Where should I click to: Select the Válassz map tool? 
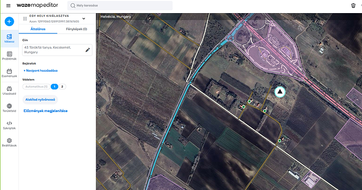[9, 38]
